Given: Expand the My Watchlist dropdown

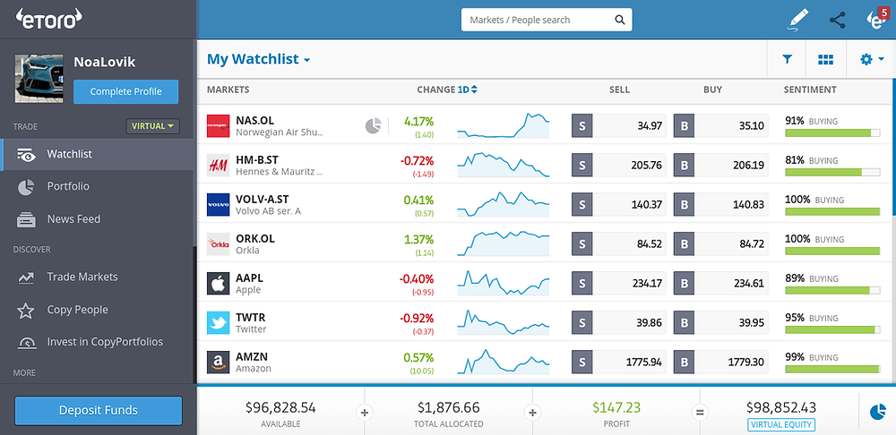Looking at the screenshot, I should tap(258, 59).
